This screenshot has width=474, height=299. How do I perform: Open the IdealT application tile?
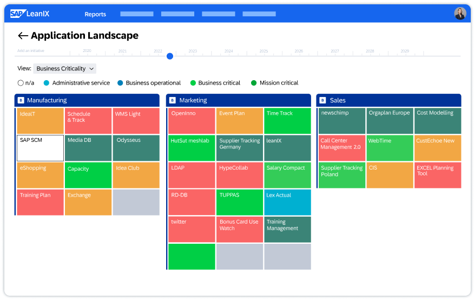(x=40, y=121)
